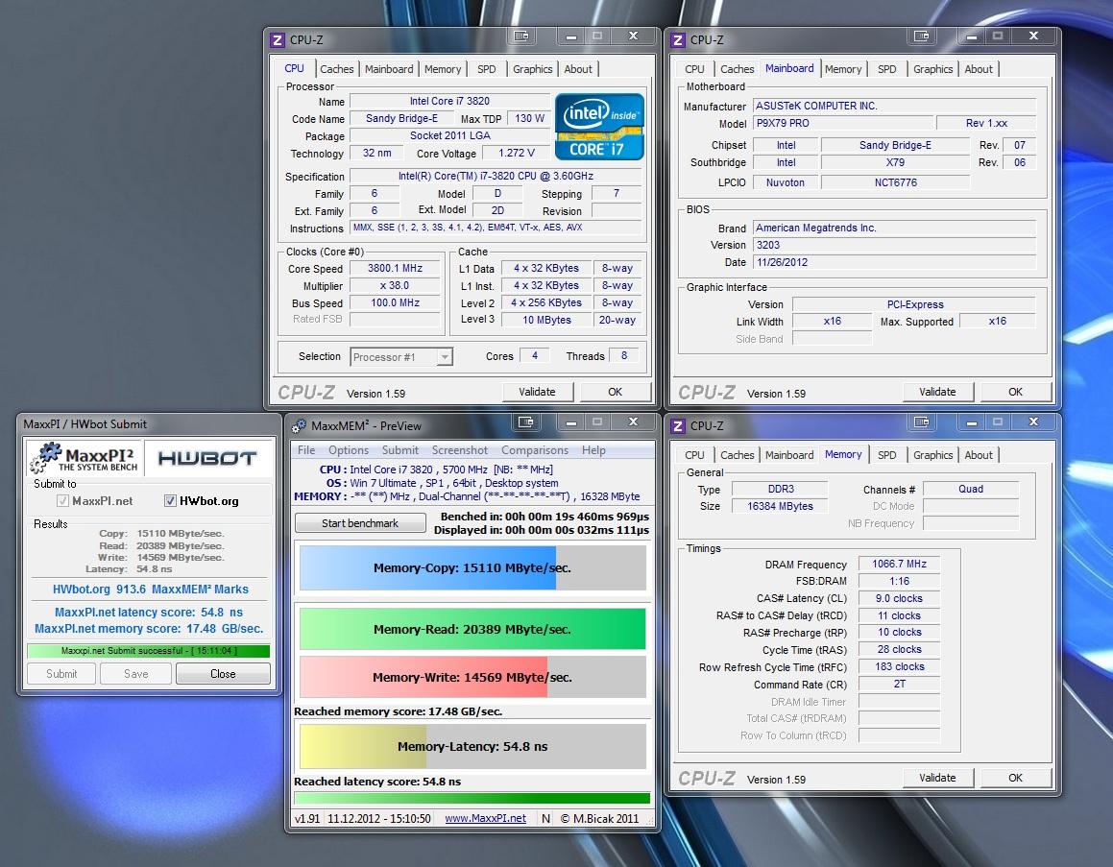The height and width of the screenshot is (867, 1113).
Task: Minimize the CPU-Z Memory window
Action: click(x=971, y=422)
